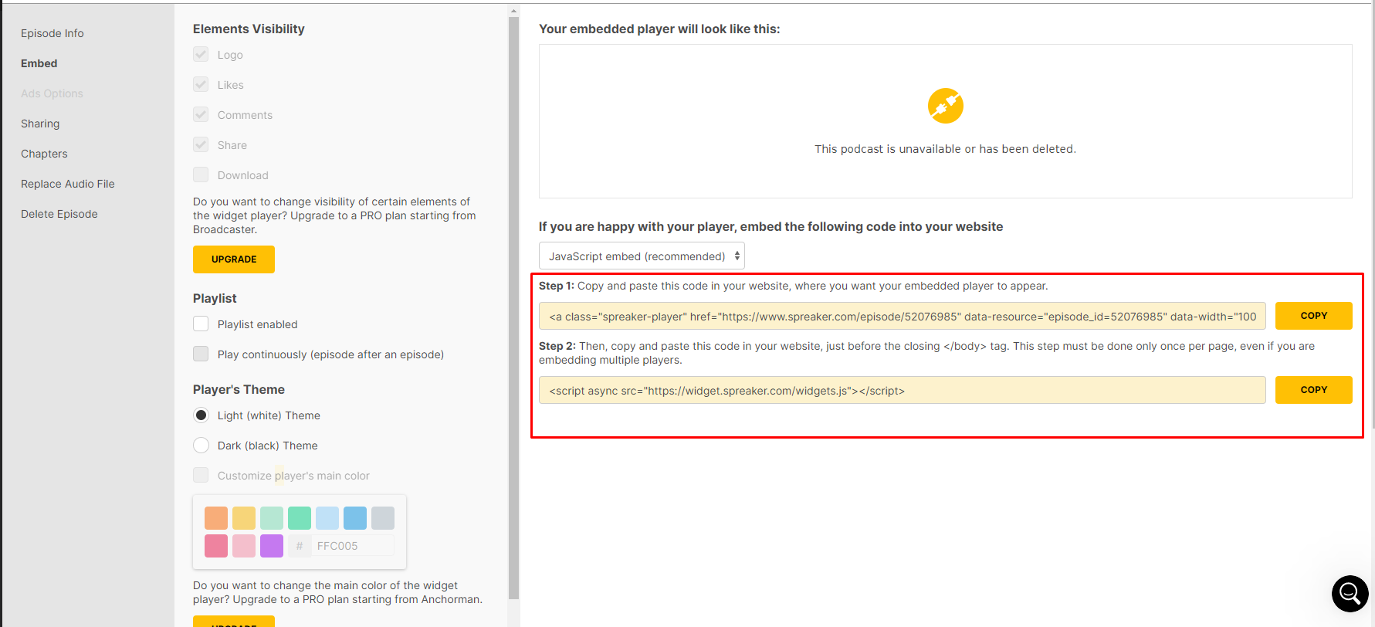The height and width of the screenshot is (627, 1375).
Task: Click the search magnifier chat icon
Action: 1350,593
